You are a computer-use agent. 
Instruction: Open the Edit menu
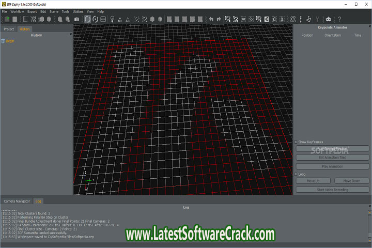point(43,11)
